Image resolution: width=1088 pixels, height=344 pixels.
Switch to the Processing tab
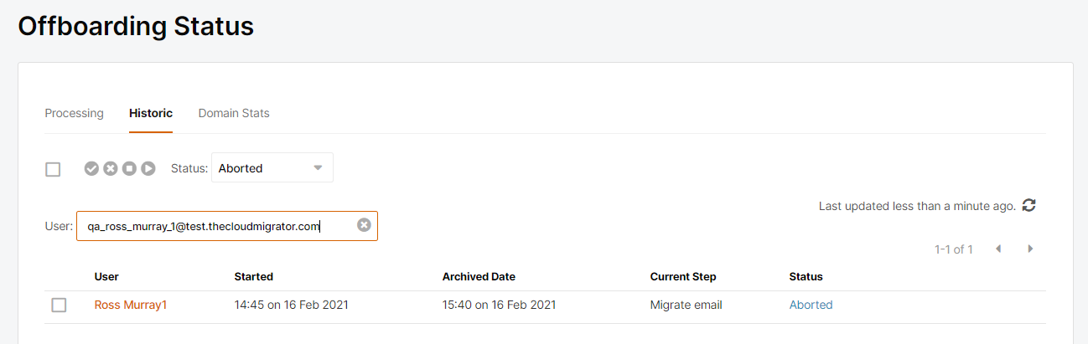[x=74, y=113]
